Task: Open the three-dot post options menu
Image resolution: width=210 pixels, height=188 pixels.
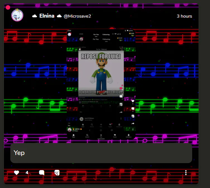Action: tap(186, 173)
